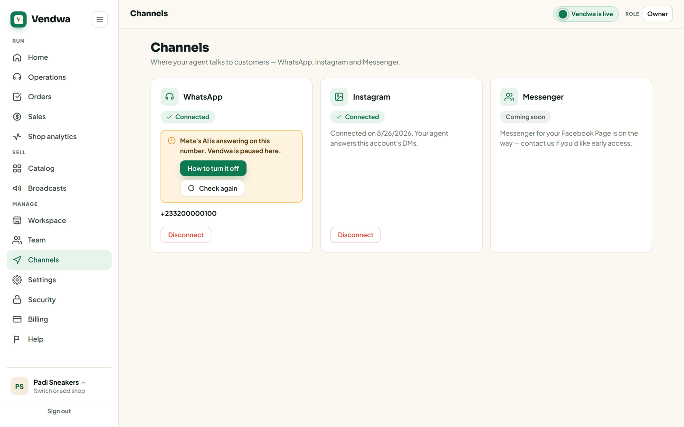This screenshot has height=427, width=684.
Task: Disconnect the WhatsApp channel
Action: pos(186,235)
